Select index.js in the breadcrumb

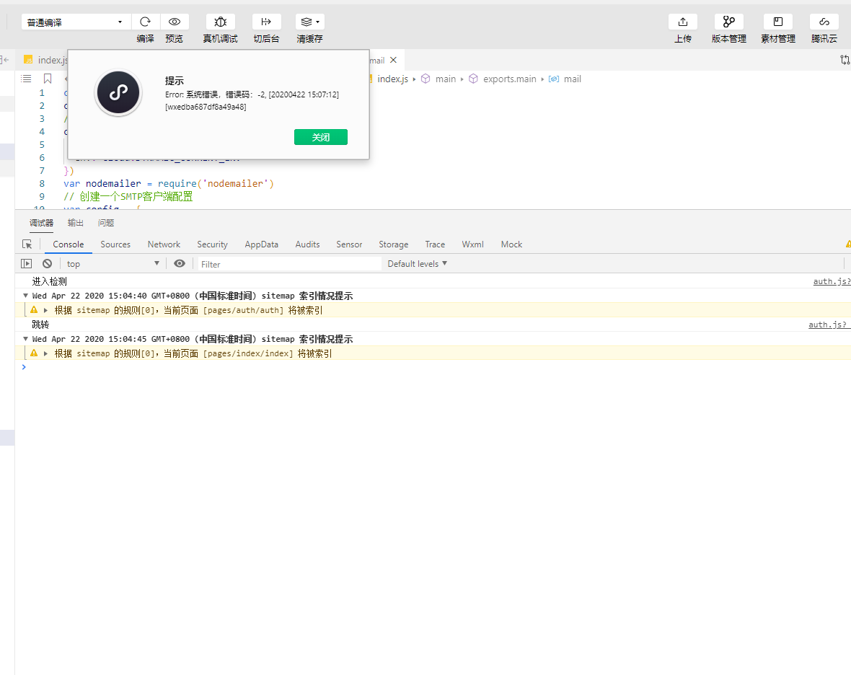(392, 79)
